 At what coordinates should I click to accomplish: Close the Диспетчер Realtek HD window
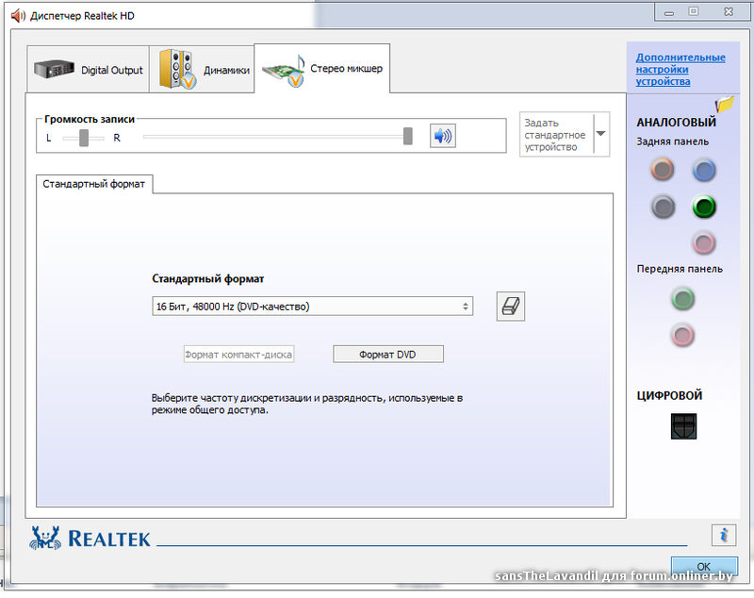(729, 12)
